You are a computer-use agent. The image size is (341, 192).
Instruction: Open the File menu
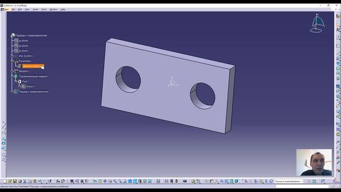13,10
